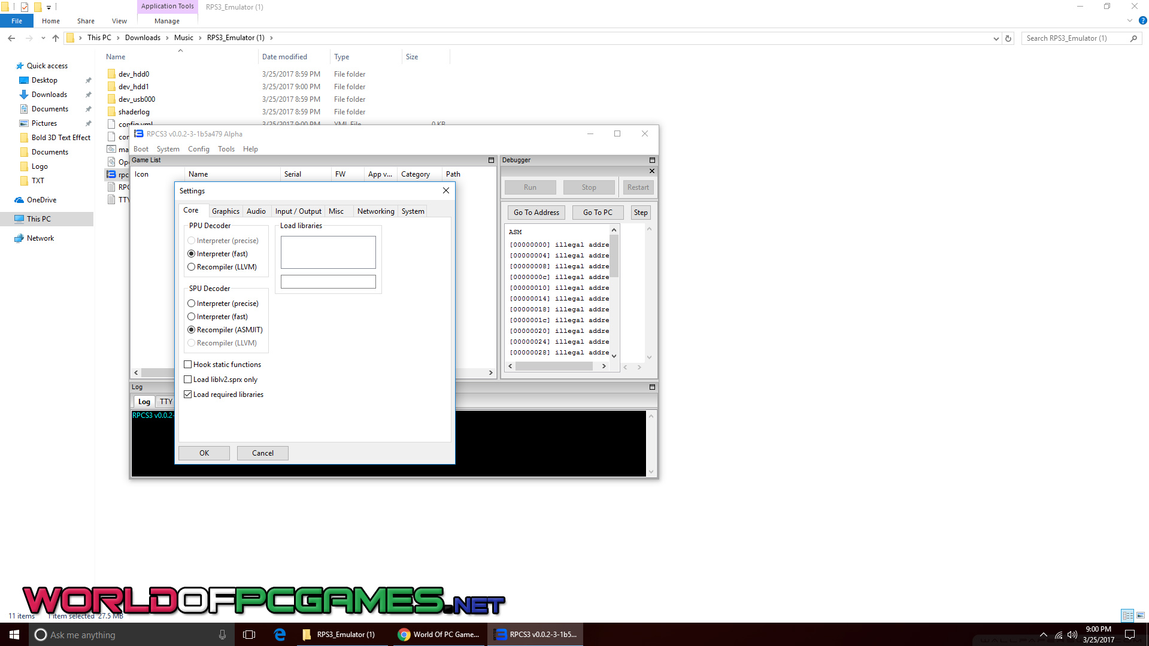1149x646 pixels.
Task: Show hidden system tray icons
Action: tap(1043, 635)
